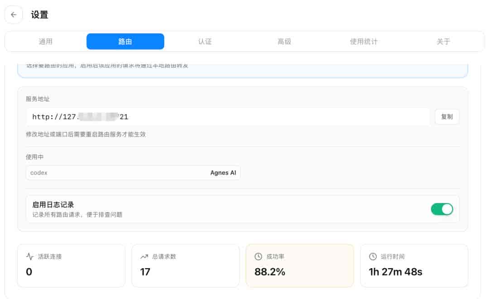
Task: Click the 活跃连接 pulse icon
Action: 30,256
